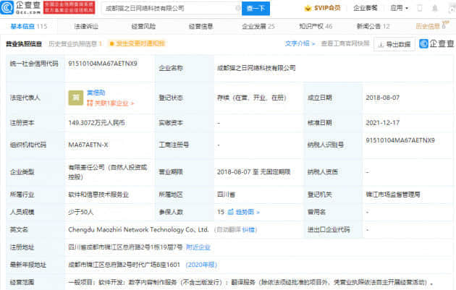Viewport: 456px width, 290px height.
Task: Switch to the 企业发展 tab
Action: [258, 27]
